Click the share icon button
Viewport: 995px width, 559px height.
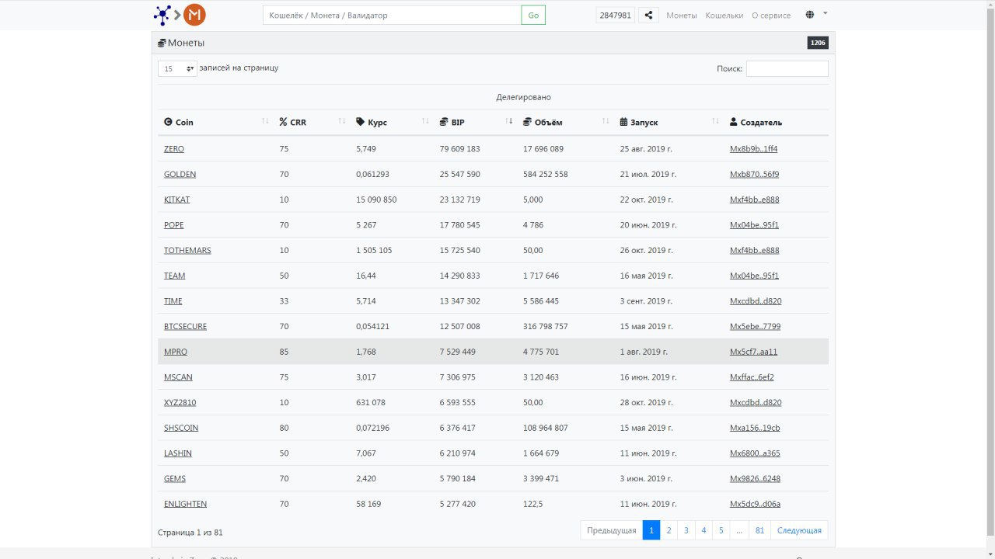click(x=648, y=15)
